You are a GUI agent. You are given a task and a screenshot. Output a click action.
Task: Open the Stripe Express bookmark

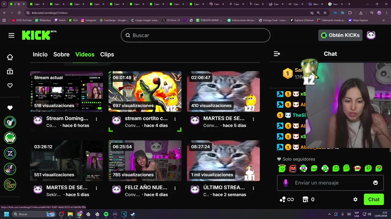(358, 20)
